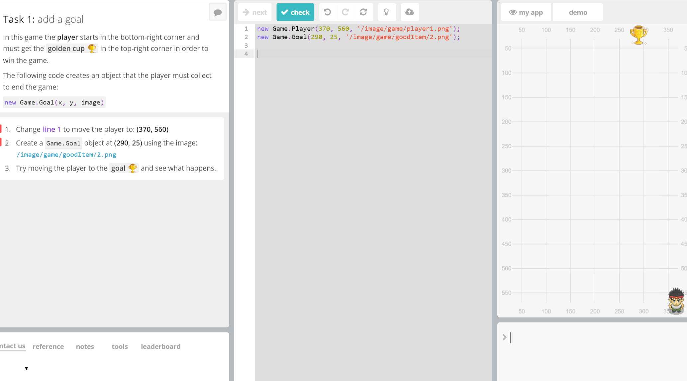Click the chat bubble comment icon

218,13
